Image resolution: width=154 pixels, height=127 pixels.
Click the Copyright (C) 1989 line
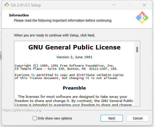click(x=64, y=66)
